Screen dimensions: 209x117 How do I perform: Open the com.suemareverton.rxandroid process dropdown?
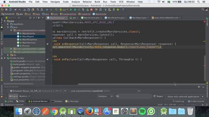(x=139, y=91)
